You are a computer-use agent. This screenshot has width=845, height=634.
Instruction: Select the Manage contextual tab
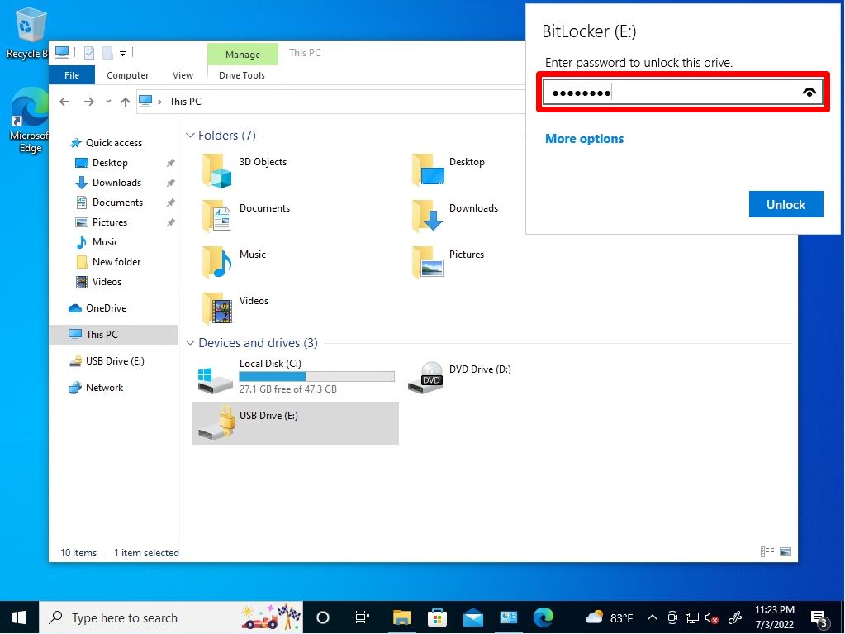coord(243,55)
